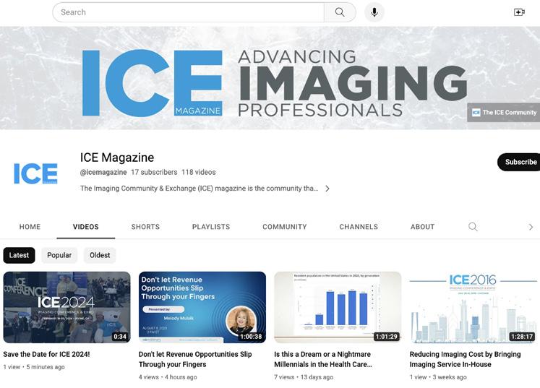This screenshot has width=540, height=388.
Task: Switch to the PLAYLISTS tab
Action: (211, 227)
